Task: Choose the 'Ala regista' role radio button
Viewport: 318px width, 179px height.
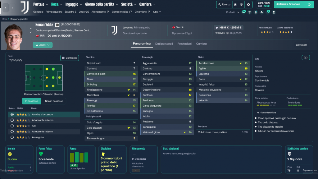Action: [x=12, y=137]
